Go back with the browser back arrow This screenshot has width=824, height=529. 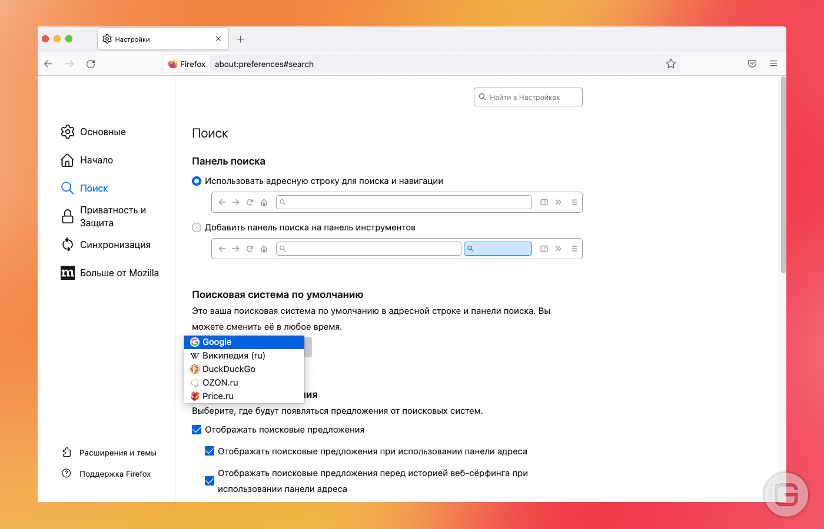pyautogui.click(x=48, y=64)
